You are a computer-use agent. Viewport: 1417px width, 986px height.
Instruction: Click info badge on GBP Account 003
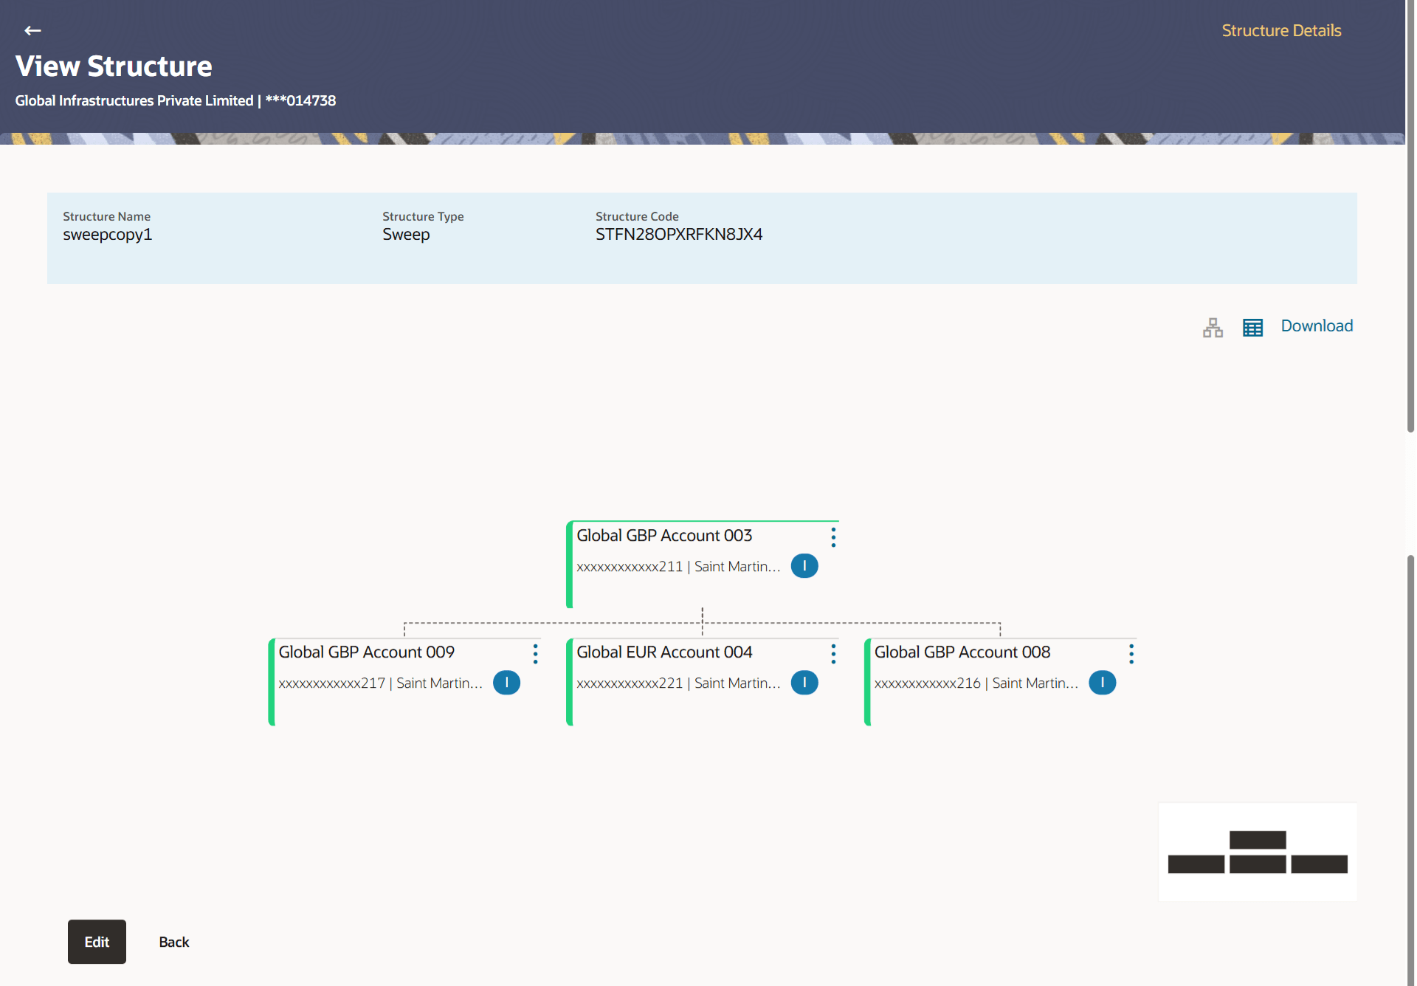(x=804, y=566)
